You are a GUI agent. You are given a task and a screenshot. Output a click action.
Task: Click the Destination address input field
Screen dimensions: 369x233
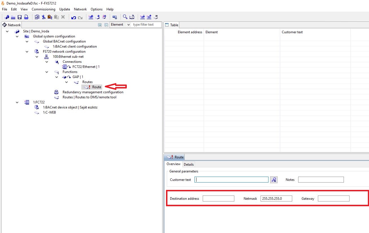pos(218,199)
